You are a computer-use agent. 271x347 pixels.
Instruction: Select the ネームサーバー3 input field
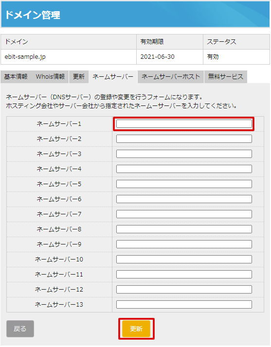(x=184, y=154)
